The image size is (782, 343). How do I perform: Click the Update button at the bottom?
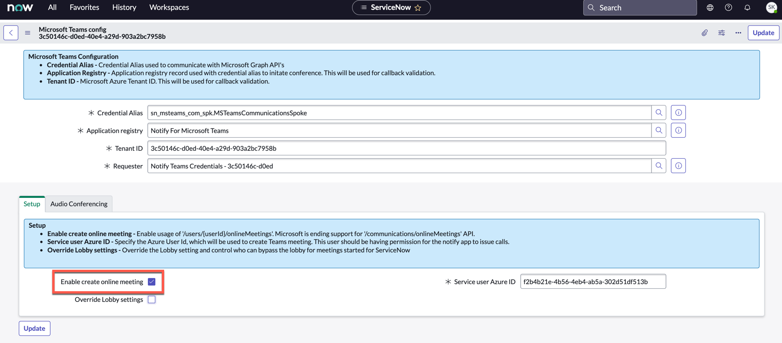[x=35, y=329]
